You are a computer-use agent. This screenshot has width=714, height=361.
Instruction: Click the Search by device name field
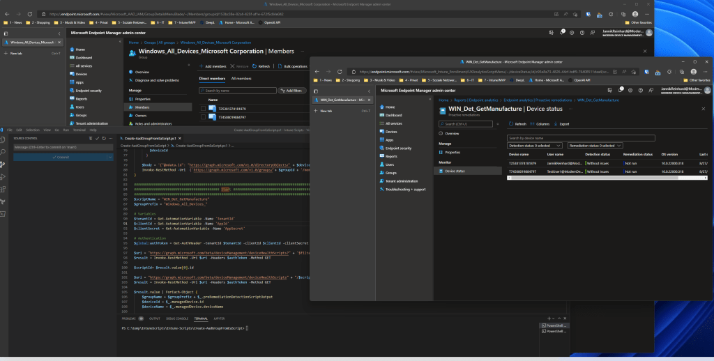581,138
